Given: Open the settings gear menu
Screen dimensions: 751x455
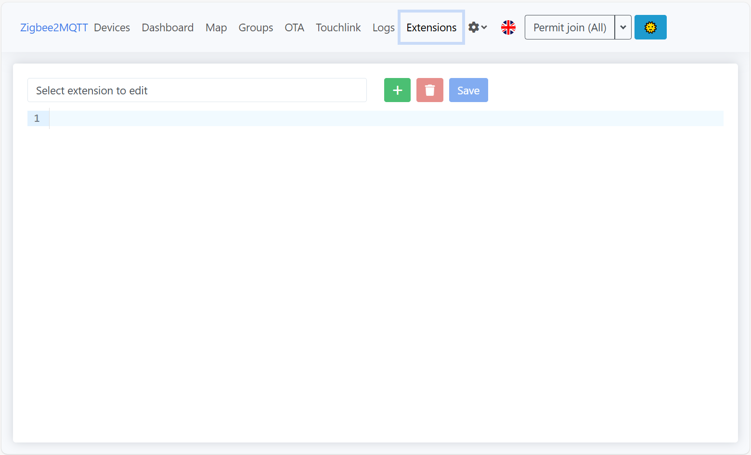Looking at the screenshot, I should point(477,27).
